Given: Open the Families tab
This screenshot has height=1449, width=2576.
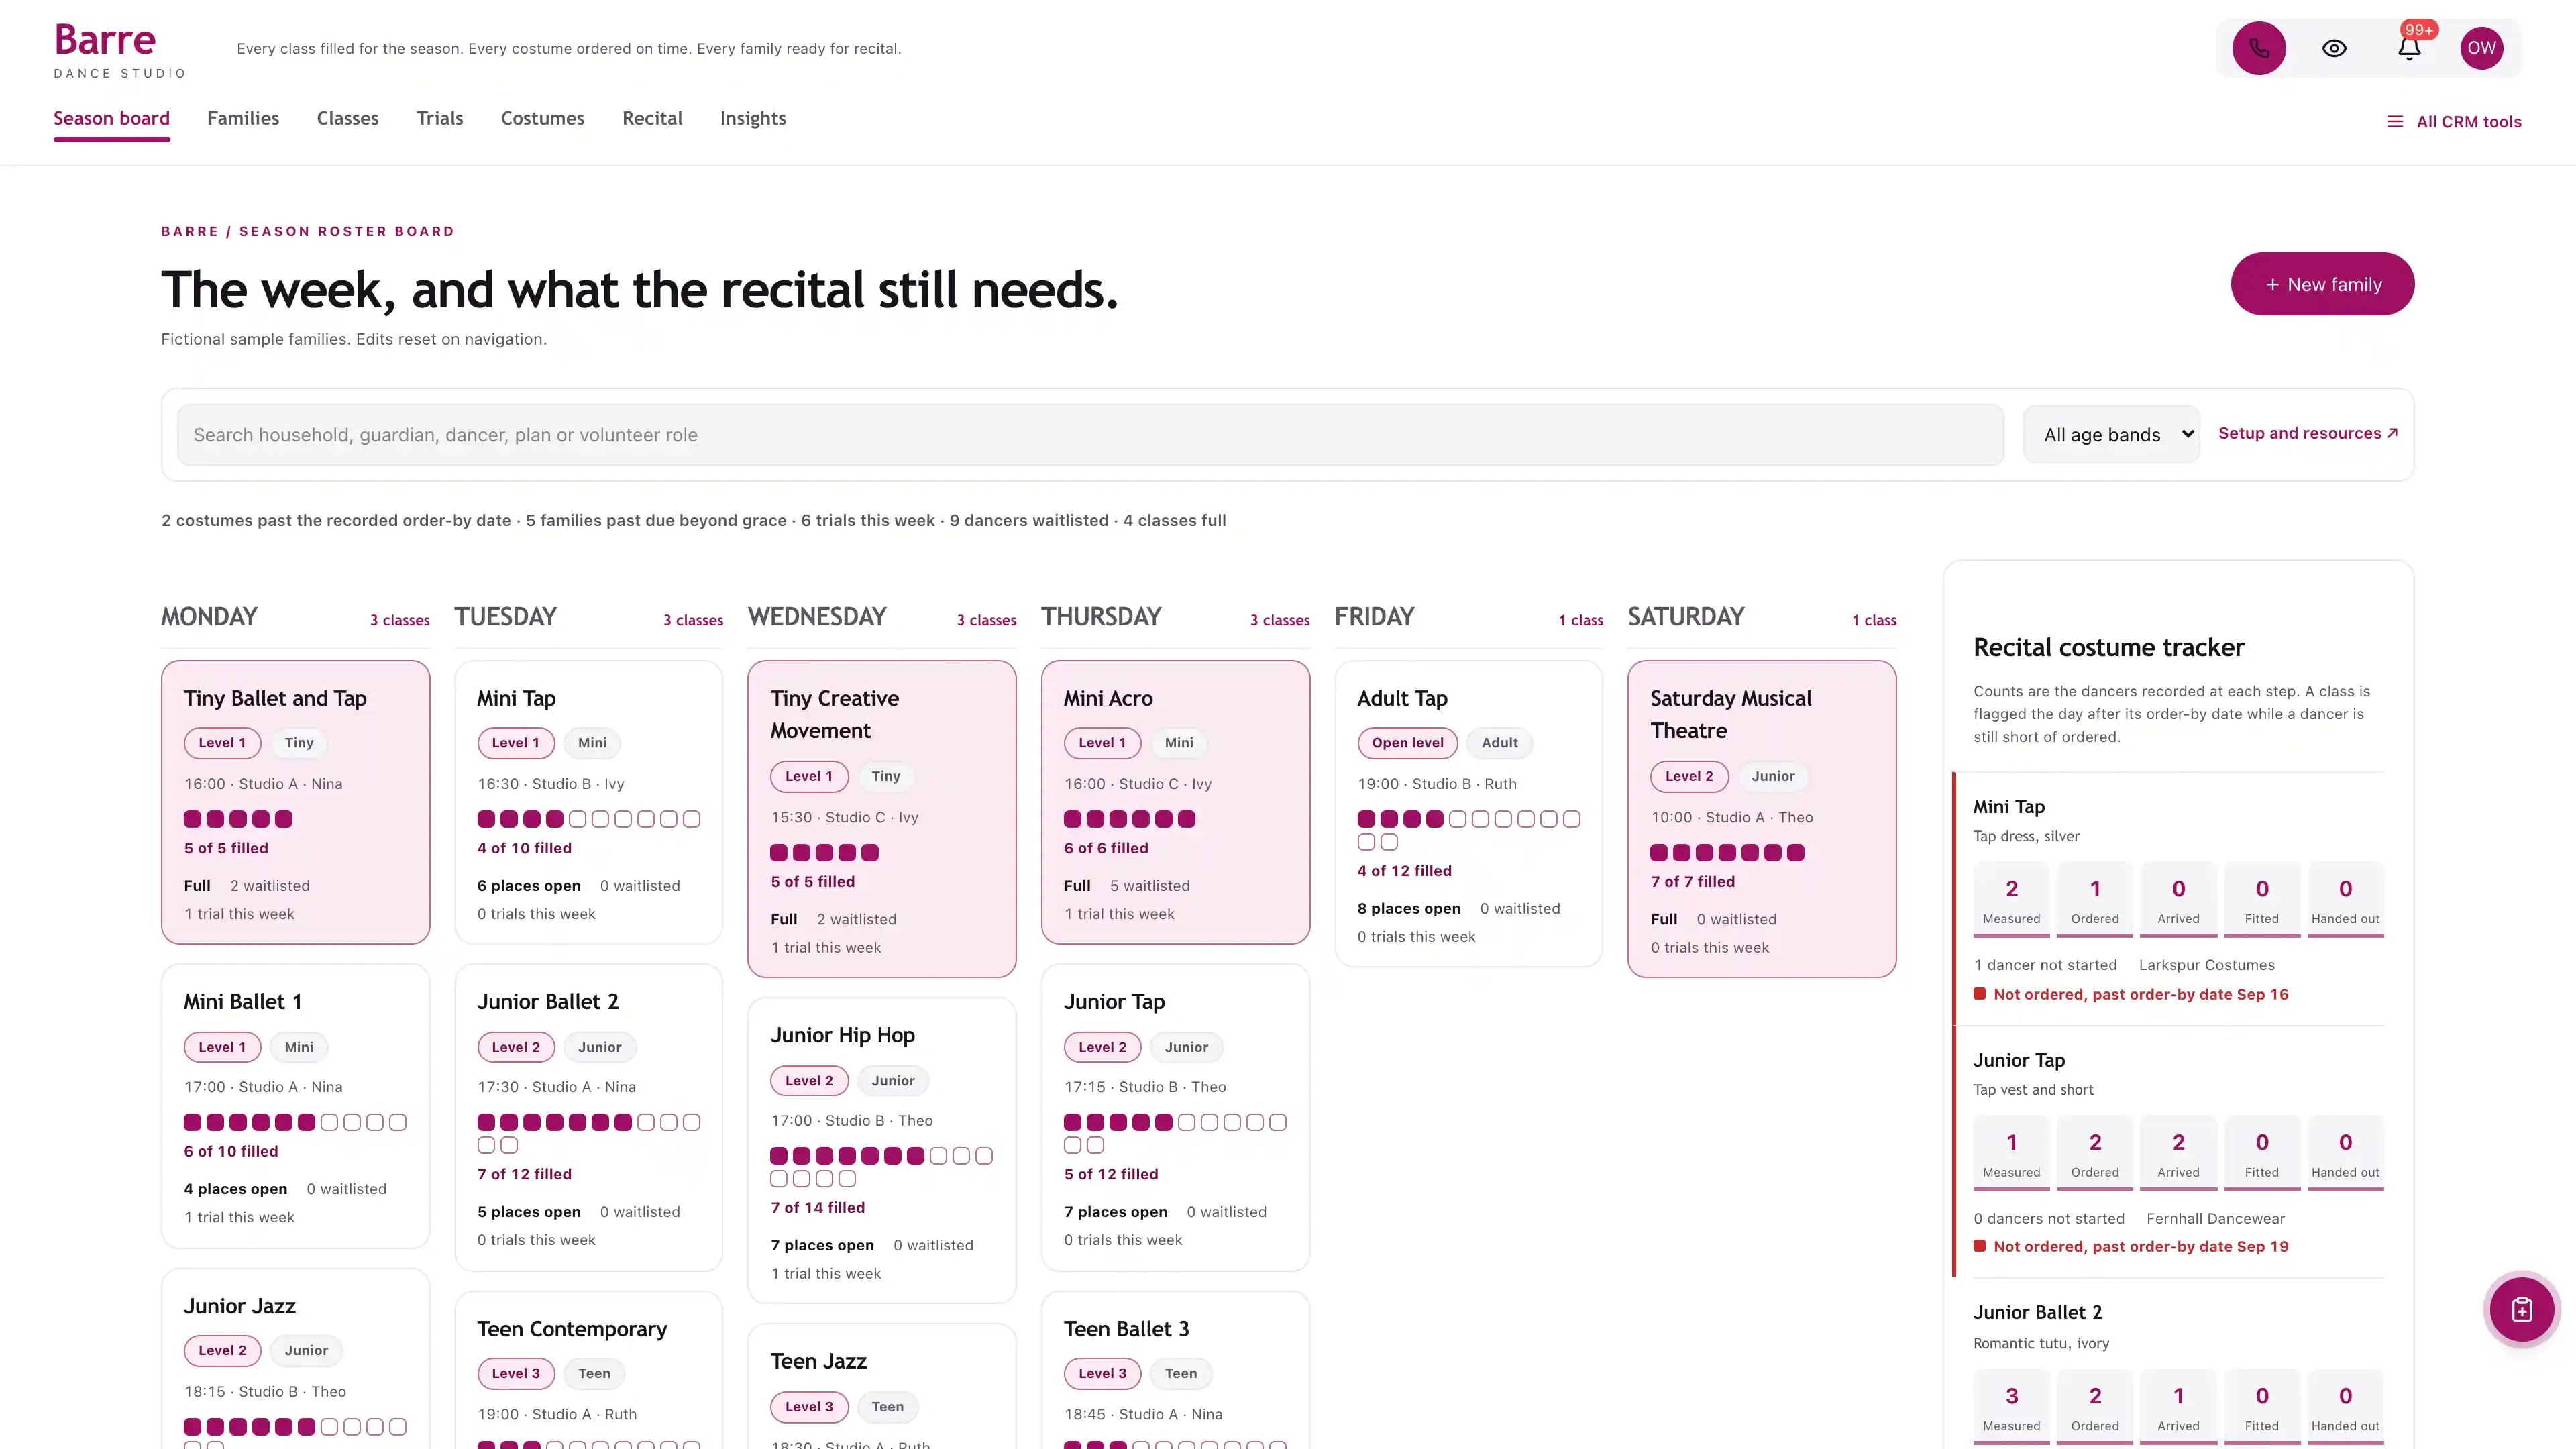Looking at the screenshot, I should (243, 119).
